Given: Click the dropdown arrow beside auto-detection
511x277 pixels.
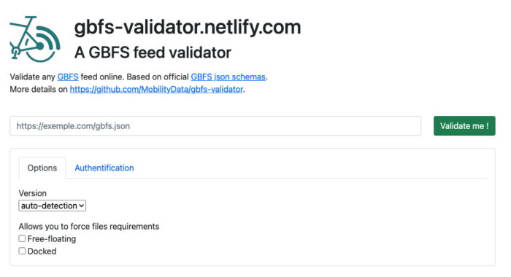Looking at the screenshot, I should click(x=82, y=206).
